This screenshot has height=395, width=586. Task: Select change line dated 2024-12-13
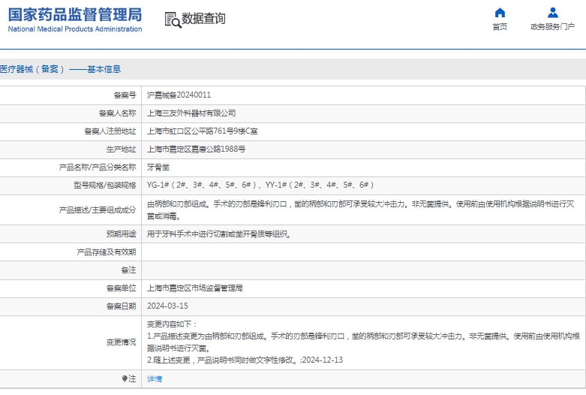coord(245,360)
